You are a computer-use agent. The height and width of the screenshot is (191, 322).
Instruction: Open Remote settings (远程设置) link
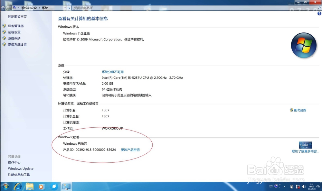pyautogui.click(x=14, y=32)
